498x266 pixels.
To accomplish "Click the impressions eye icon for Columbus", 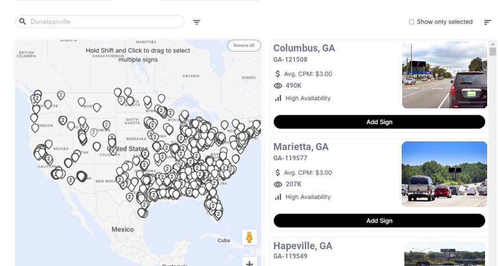I will (278, 86).
